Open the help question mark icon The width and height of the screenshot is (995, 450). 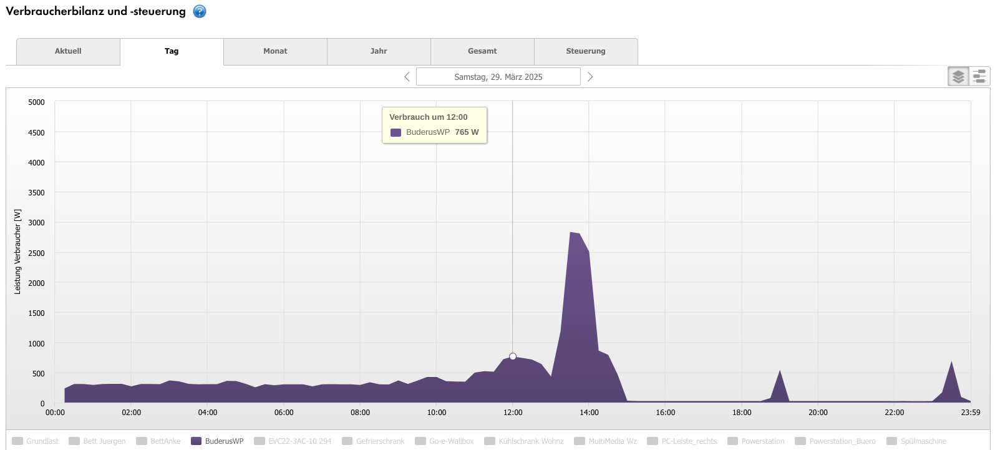(x=200, y=11)
